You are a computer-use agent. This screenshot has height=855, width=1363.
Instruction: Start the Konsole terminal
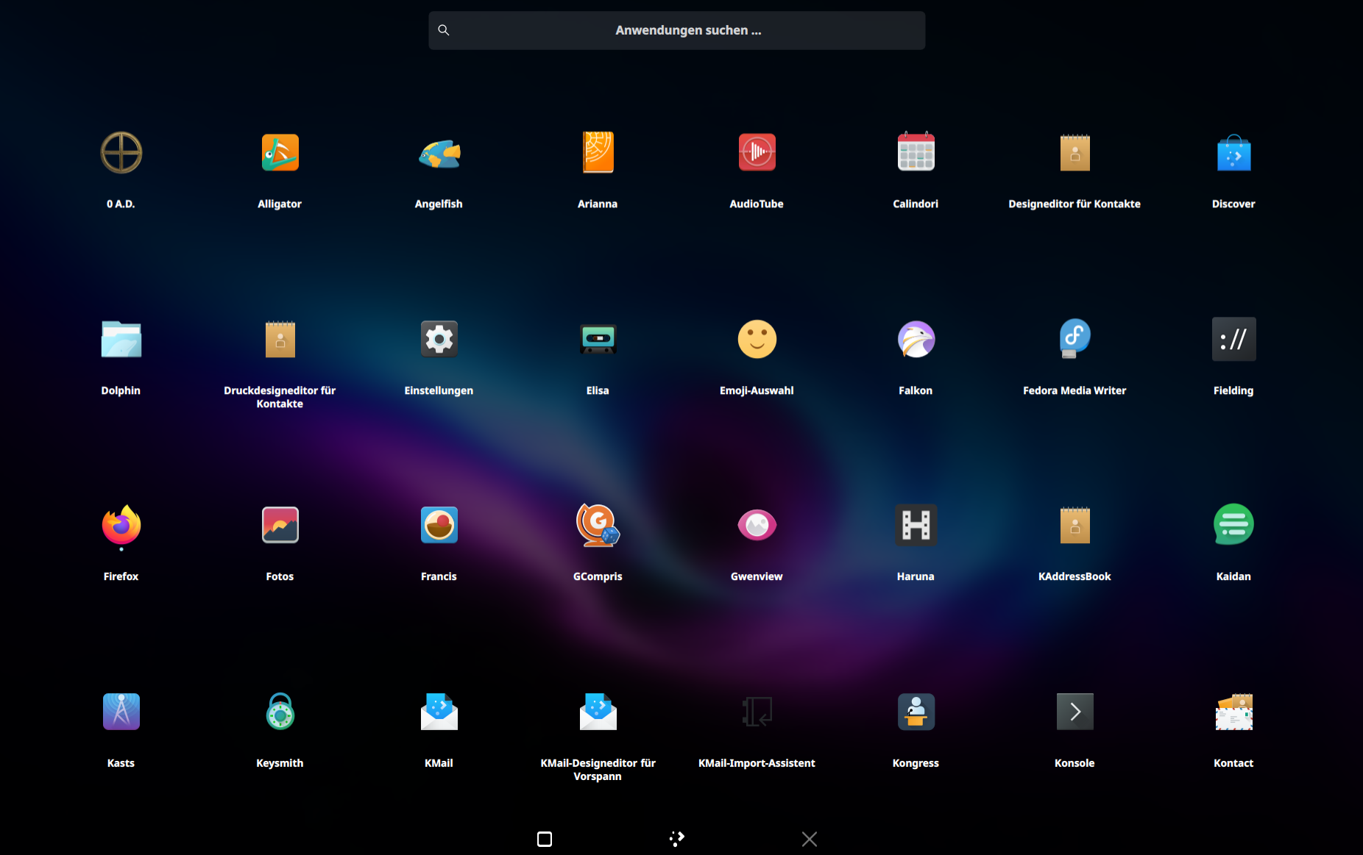click(x=1075, y=712)
